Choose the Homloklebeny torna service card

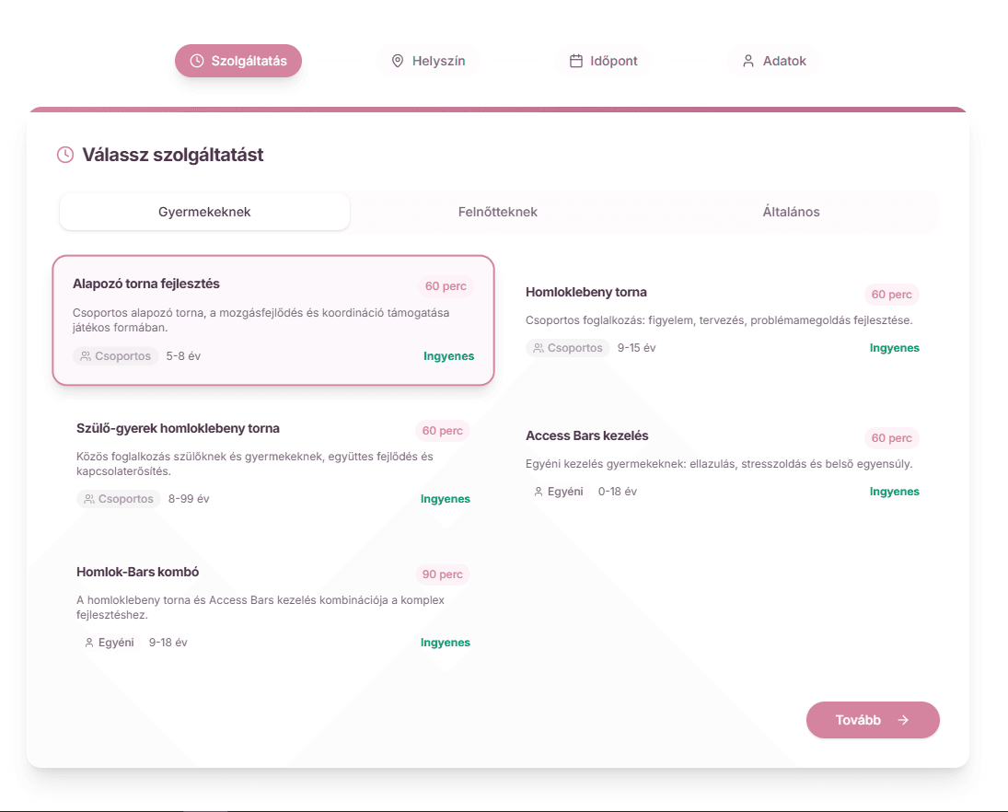(x=723, y=320)
